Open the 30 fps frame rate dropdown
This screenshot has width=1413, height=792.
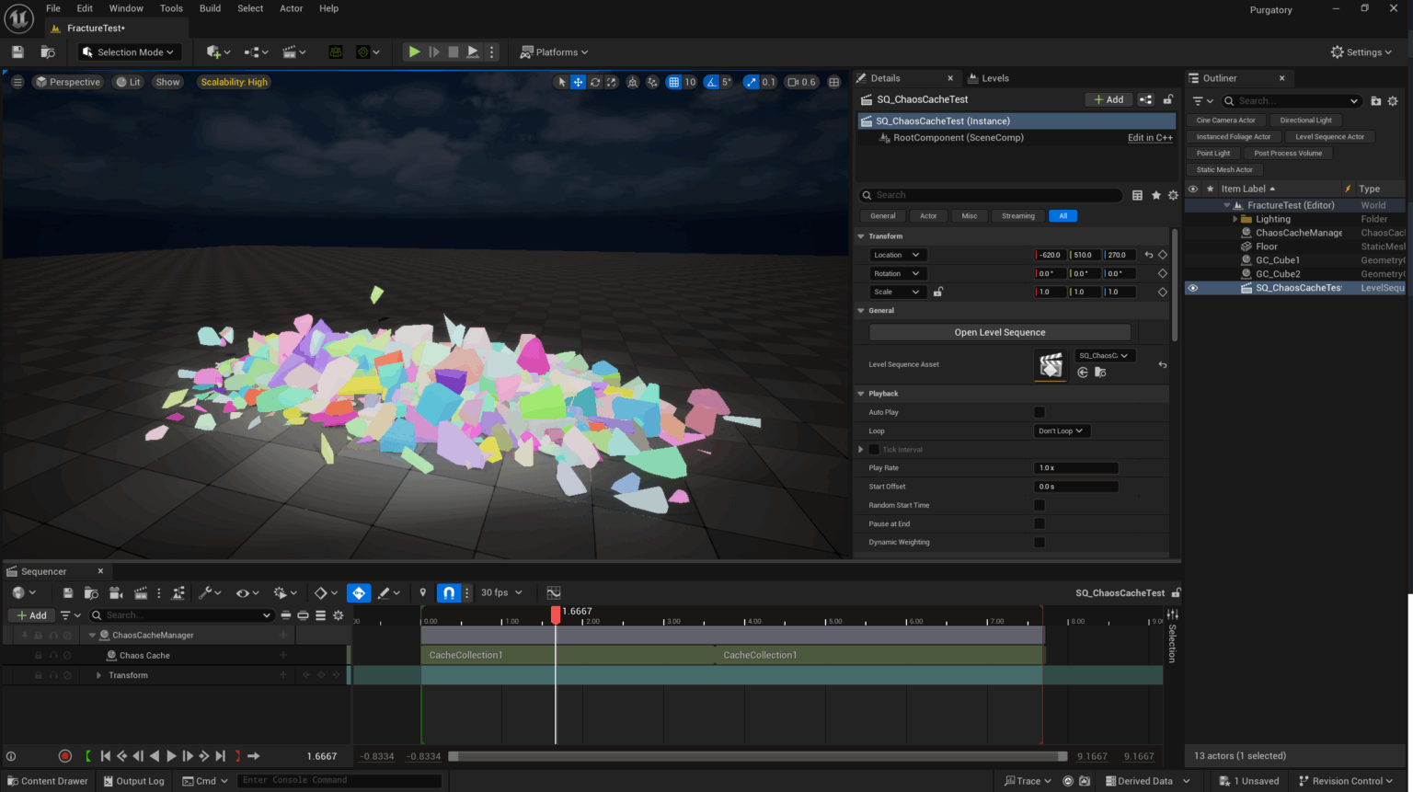point(501,592)
